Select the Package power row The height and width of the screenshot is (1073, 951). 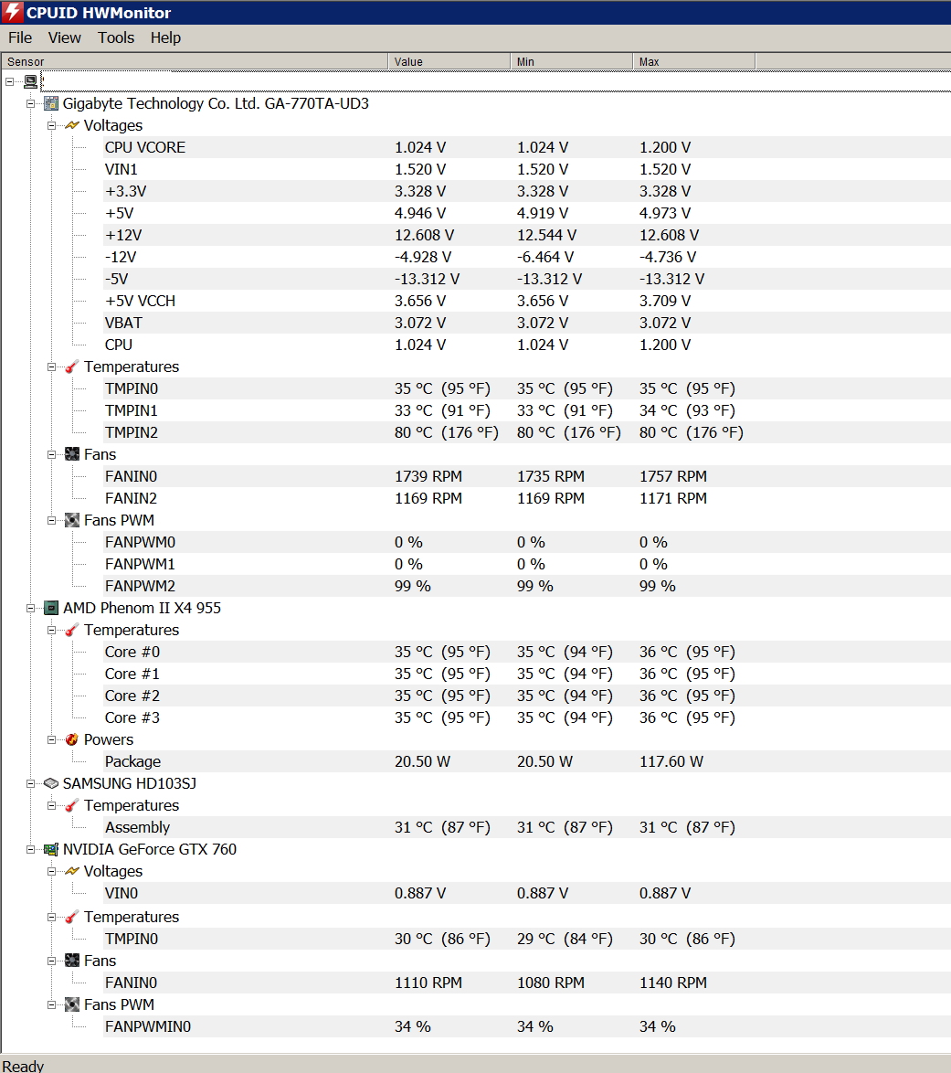tap(527, 761)
